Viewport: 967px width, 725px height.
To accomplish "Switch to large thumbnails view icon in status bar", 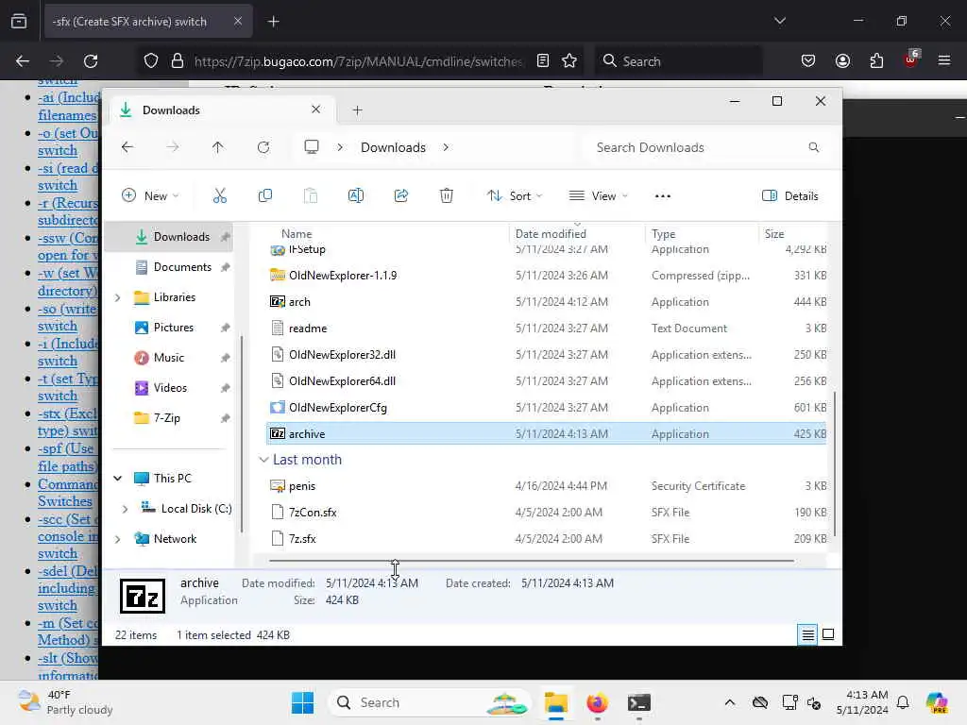I will tap(828, 634).
